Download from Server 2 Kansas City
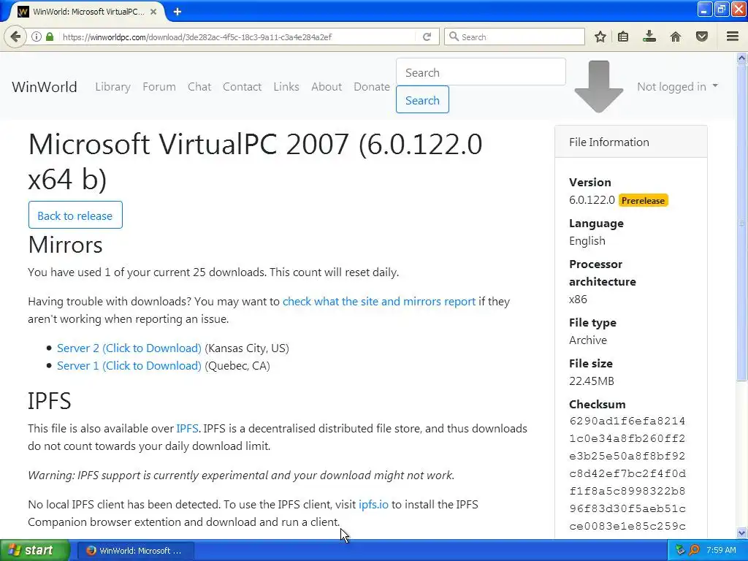Screen dimensions: 748x561 [129, 348]
